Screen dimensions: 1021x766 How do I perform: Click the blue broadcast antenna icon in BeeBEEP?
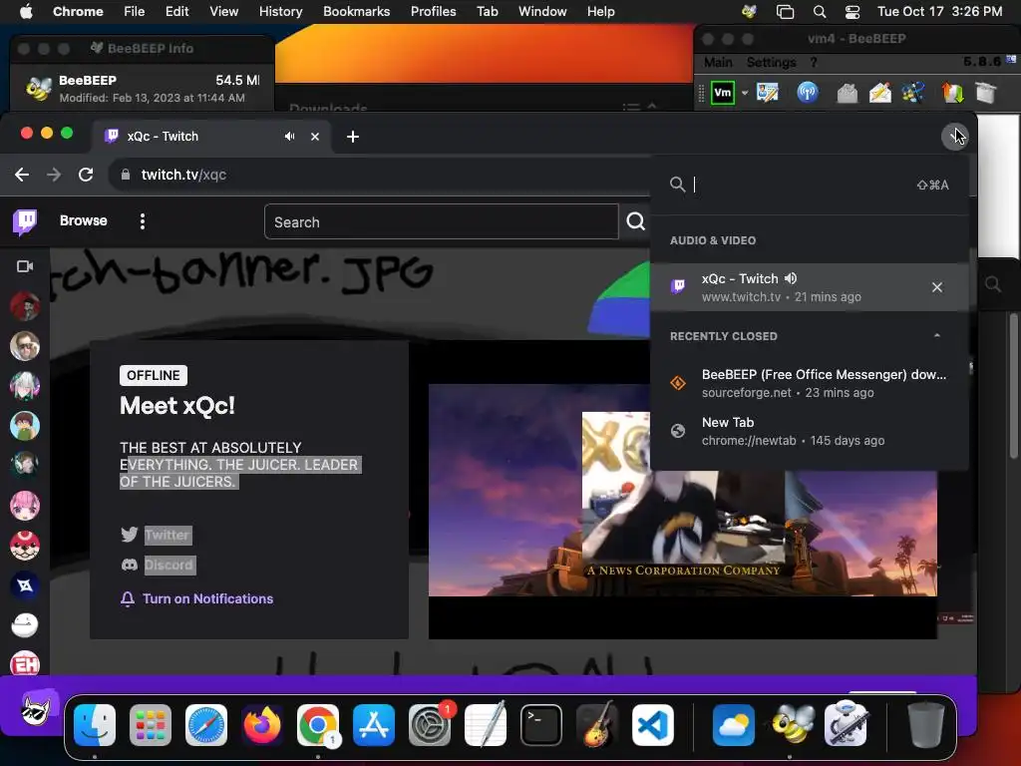click(x=808, y=93)
